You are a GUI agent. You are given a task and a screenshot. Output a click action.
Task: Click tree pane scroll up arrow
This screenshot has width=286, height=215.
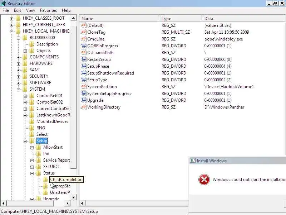pyautogui.click(x=73, y=18)
